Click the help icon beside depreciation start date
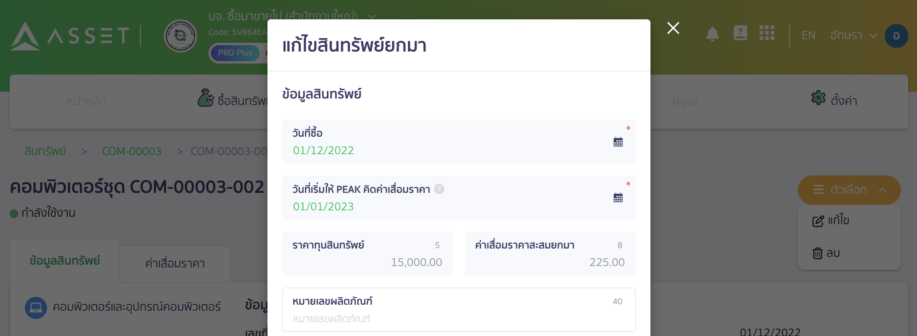Image resolution: width=917 pixels, height=336 pixels. (439, 189)
